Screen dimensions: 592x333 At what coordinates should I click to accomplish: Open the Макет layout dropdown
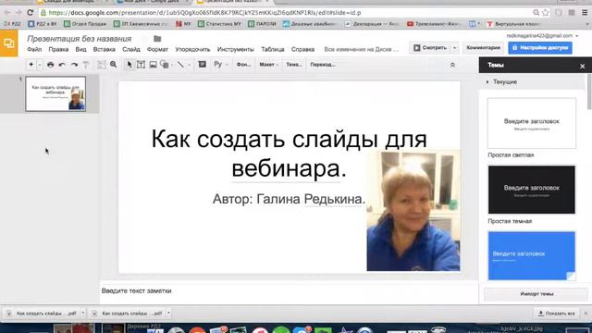click(268, 65)
